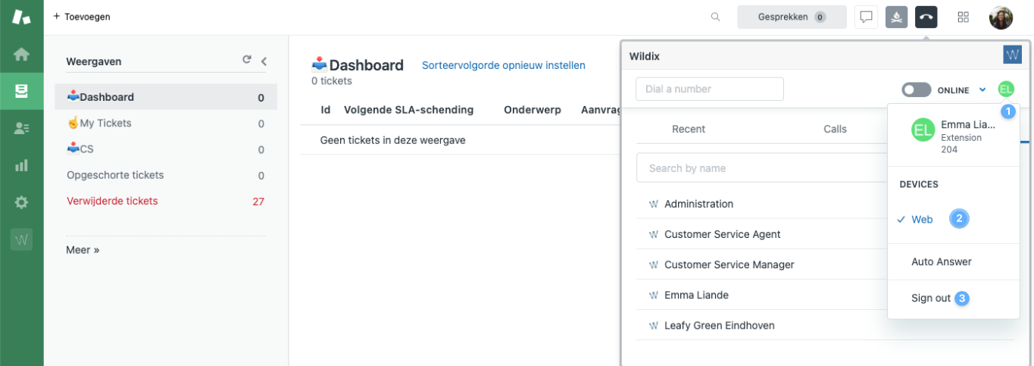1034x366 pixels.
Task: Refresh the Weergaven views list
Action: point(246,61)
